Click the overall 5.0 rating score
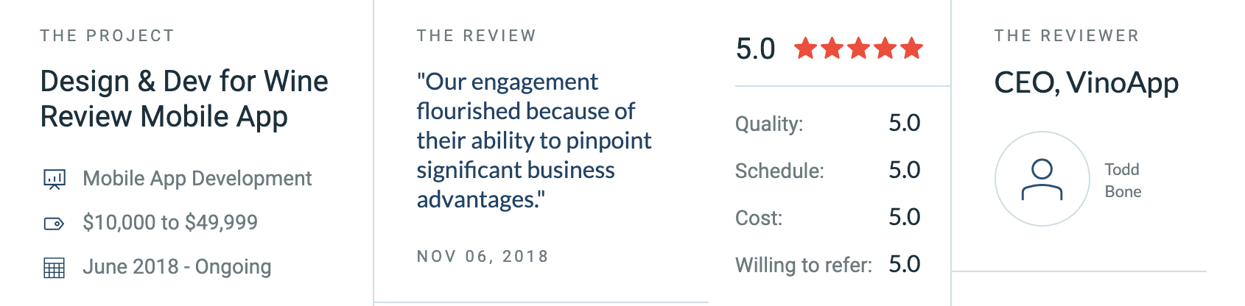This screenshot has width=1245, height=306. [755, 49]
